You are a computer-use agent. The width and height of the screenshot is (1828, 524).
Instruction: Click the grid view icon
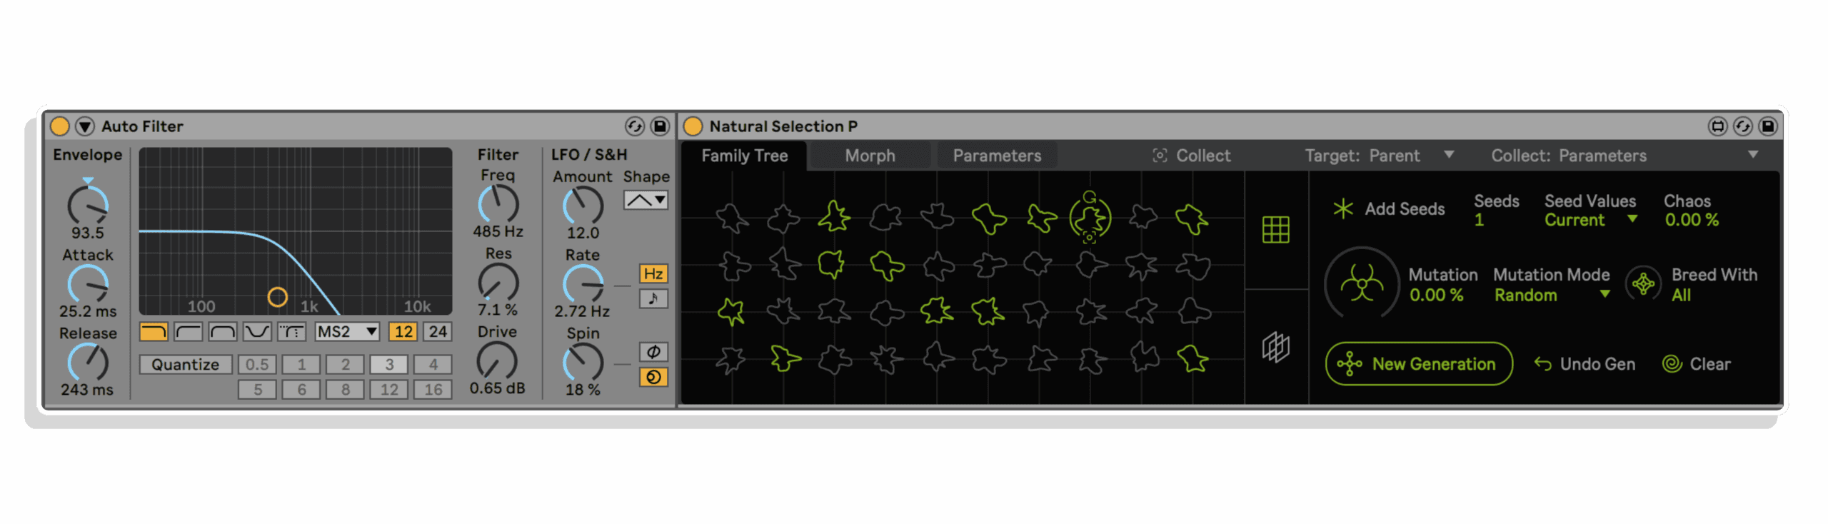point(1275,230)
